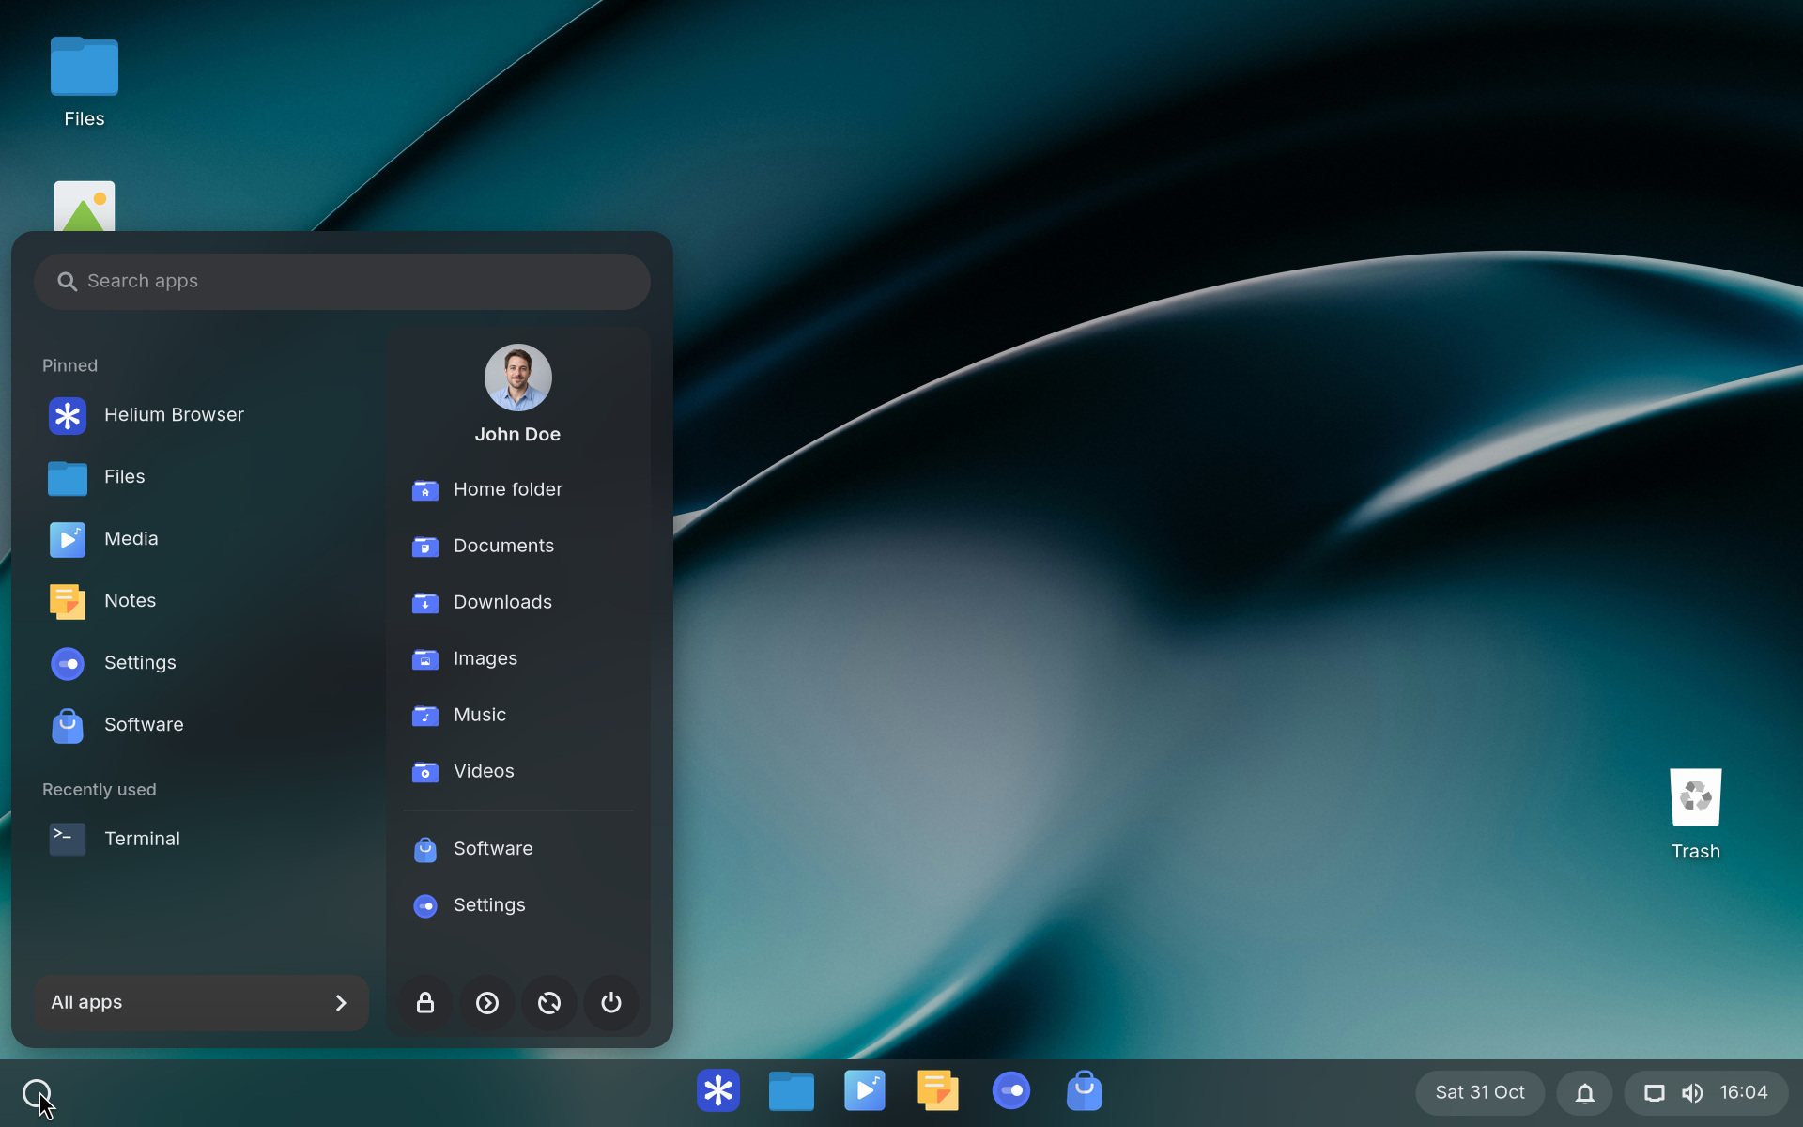
Task: Open Helium Browser from pinned apps
Action: coord(201,415)
